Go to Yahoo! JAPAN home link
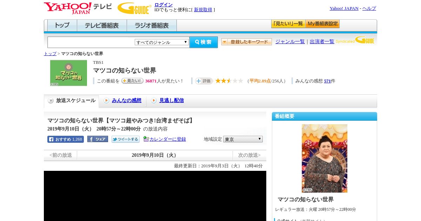 [x=344, y=8]
